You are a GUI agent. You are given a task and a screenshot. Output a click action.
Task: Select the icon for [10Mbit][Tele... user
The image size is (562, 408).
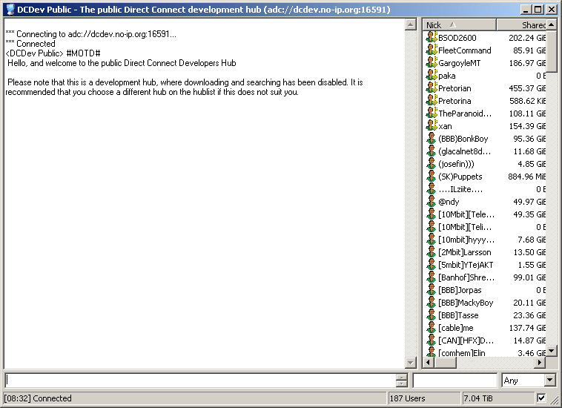432,214
